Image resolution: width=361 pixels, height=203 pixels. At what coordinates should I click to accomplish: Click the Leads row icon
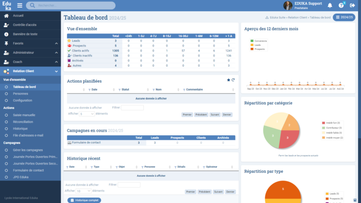pos(69,41)
